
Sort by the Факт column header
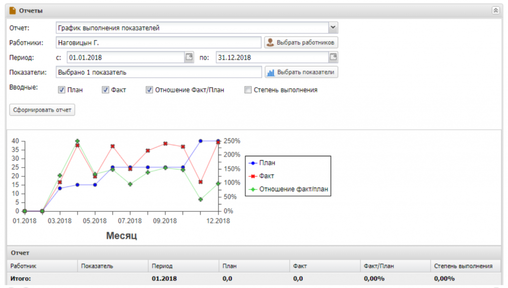[324, 266]
